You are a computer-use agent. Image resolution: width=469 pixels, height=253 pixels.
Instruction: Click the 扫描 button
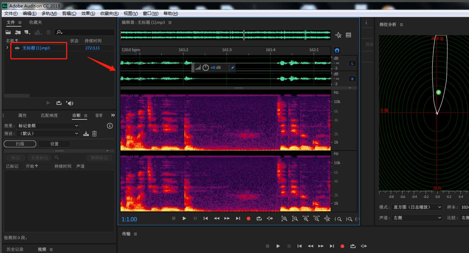(20, 144)
